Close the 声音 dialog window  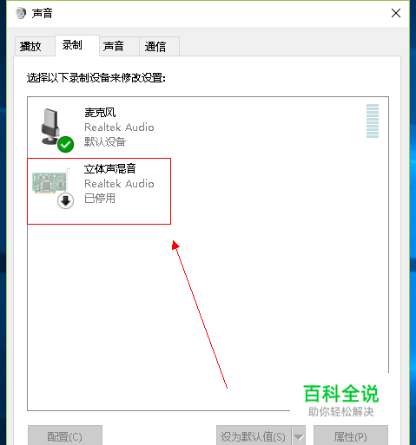pyautogui.click(x=396, y=13)
